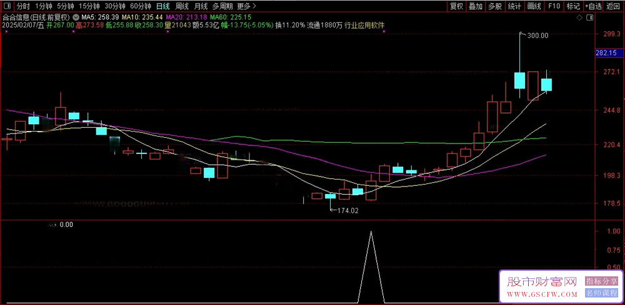Select the 5分钟 chart period
Image resolution: width=625 pixels, height=305 pixels.
coord(66,6)
